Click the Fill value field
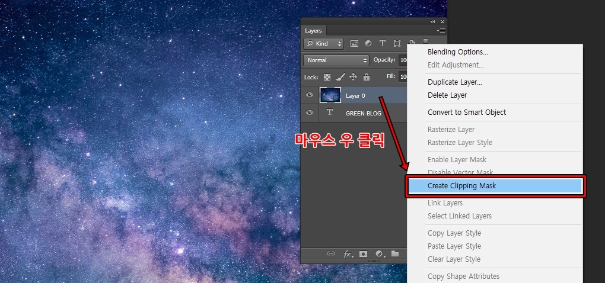 (403, 76)
